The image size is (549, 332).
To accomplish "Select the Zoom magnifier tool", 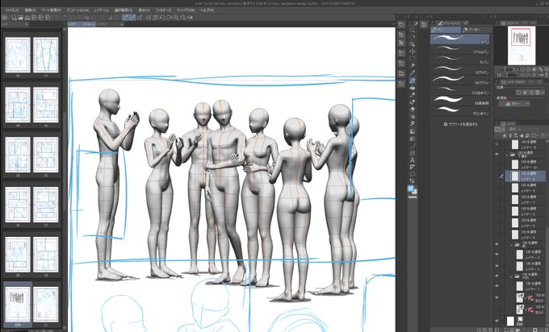I will 413,30.
